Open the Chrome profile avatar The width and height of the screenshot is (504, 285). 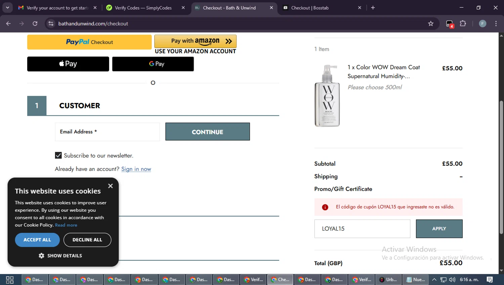tap(482, 24)
